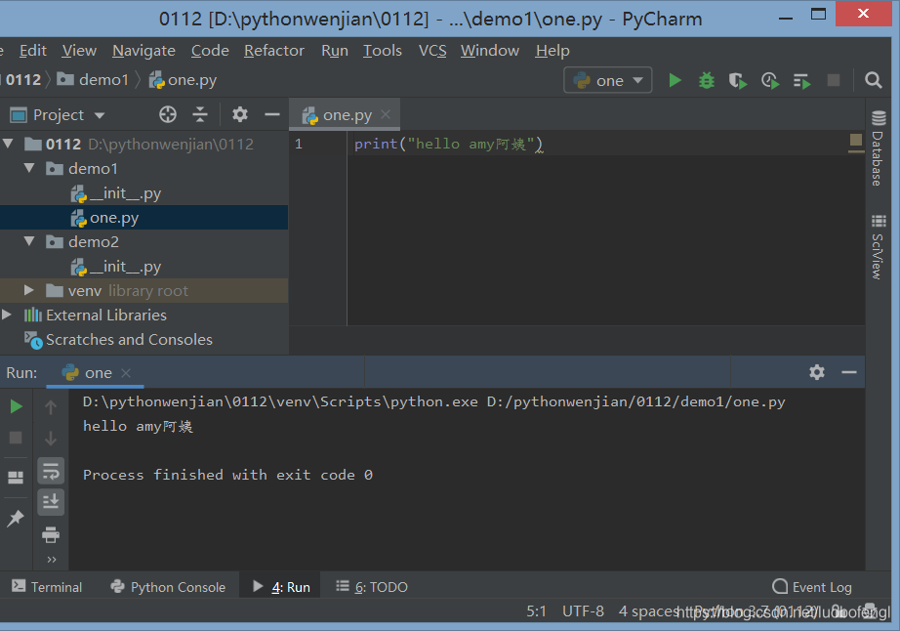
Task: Open Run panel settings gear
Action: point(817,372)
